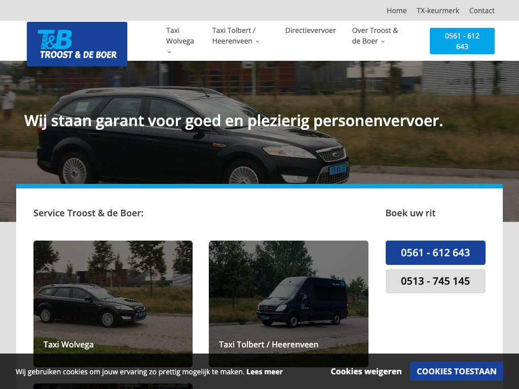The image size is (519, 389).
Task: Open the Lees meer cookie link
Action: pyautogui.click(x=265, y=372)
